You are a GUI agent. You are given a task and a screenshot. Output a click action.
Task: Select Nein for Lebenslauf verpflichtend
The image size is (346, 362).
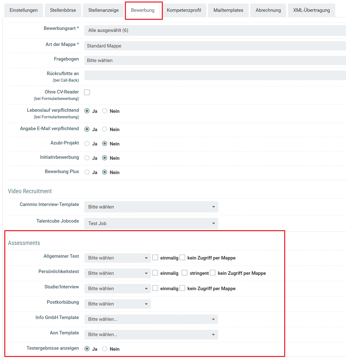105,111
